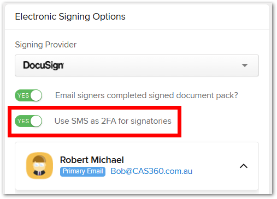277x199 pixels.
Task: Click the DocuSign logo in the provider field
Action: click(43, 65)
